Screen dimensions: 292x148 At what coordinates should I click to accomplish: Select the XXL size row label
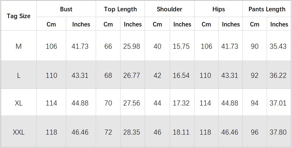(18, 132)
